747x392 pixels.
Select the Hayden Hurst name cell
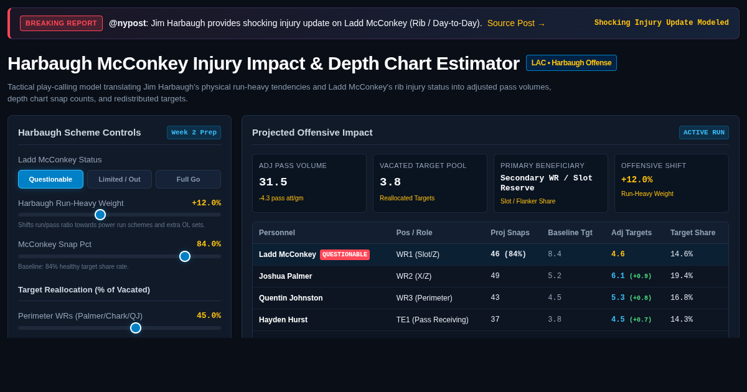pos(283,320)
